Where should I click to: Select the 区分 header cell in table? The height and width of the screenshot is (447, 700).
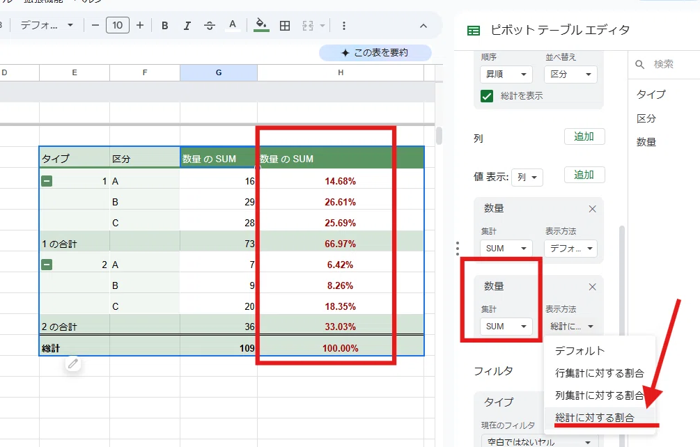pyautogui.click(x=145, y=158)
